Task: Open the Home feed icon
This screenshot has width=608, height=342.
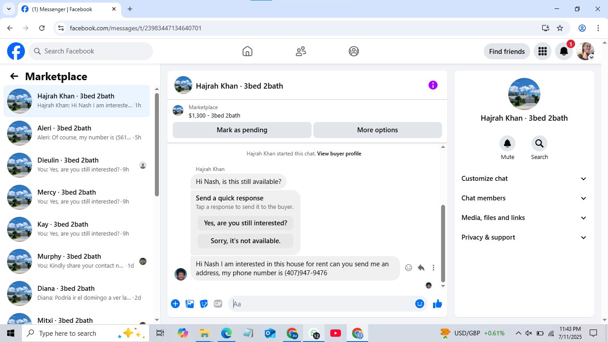Action: click(x=247, y=51)
